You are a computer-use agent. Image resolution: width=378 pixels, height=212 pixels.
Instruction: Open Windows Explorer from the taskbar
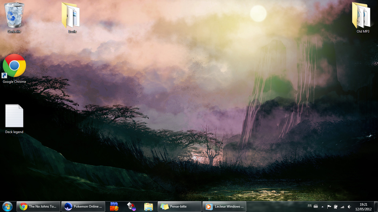click(149, 206)
